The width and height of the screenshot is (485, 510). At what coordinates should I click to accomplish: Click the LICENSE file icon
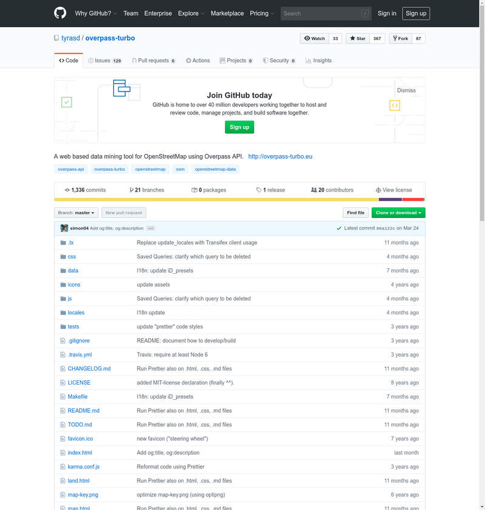tap(63, 383)
